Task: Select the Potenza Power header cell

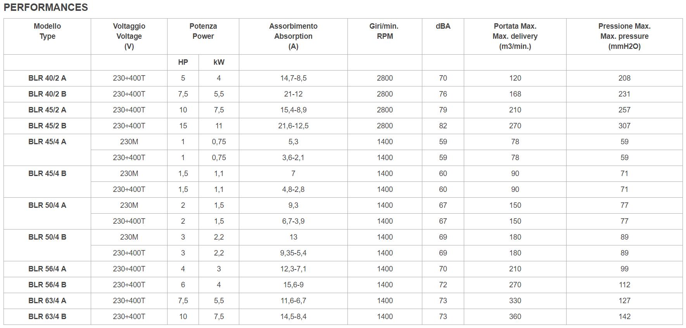Action: pyautogui.click(x=203, y=36)
